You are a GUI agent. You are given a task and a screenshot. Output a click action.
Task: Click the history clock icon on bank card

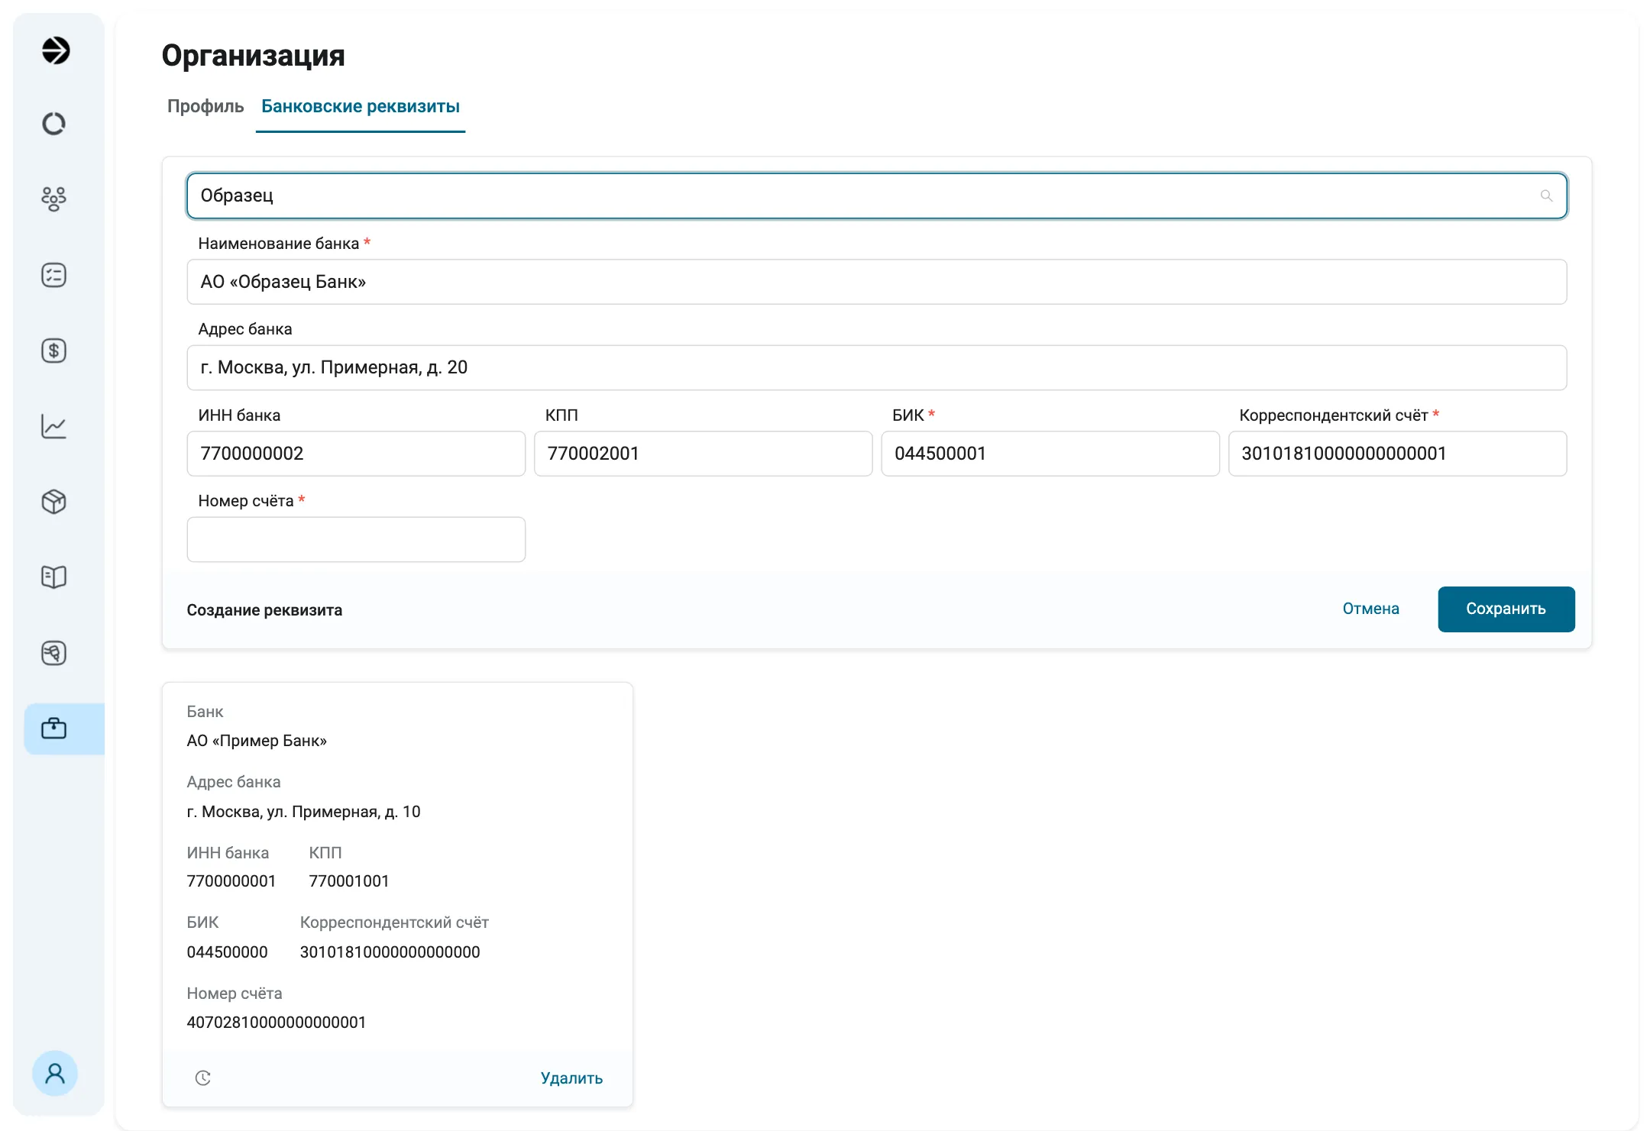click(203, 1078)
